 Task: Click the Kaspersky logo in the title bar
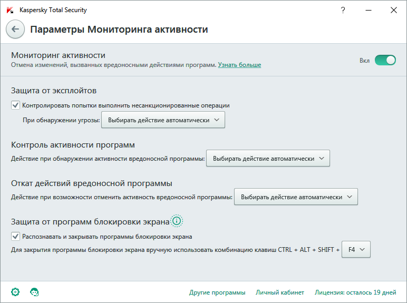click(x=10, y=10)
